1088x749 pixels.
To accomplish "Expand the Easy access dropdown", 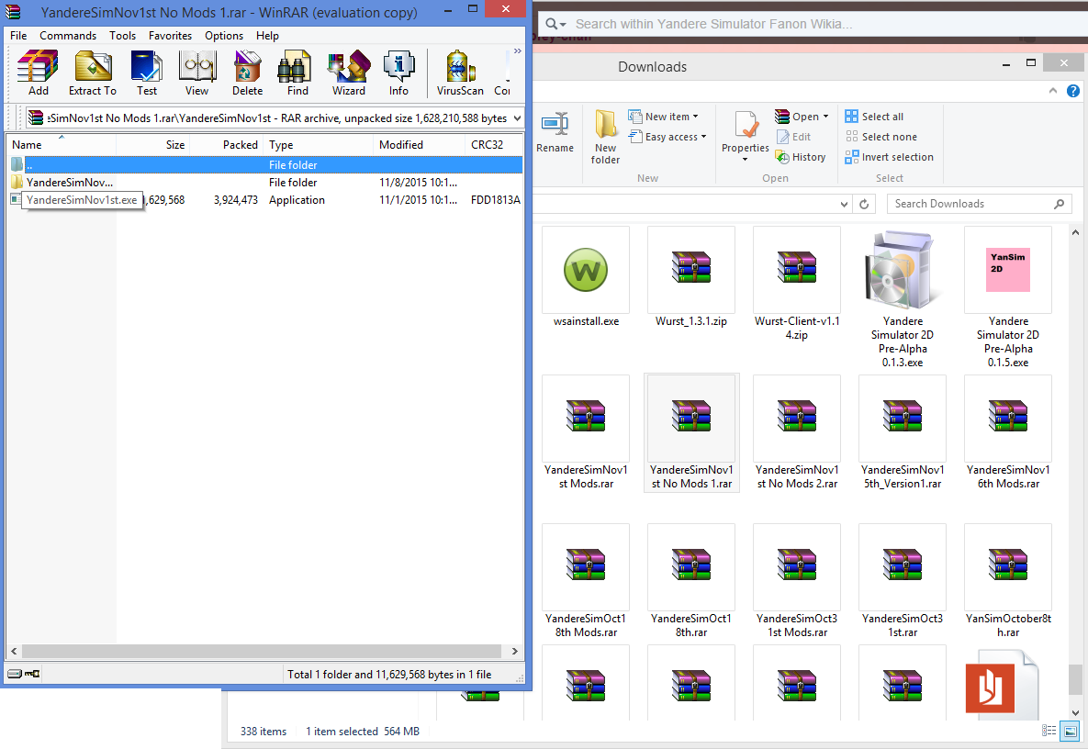I will (x=667, y=137).
